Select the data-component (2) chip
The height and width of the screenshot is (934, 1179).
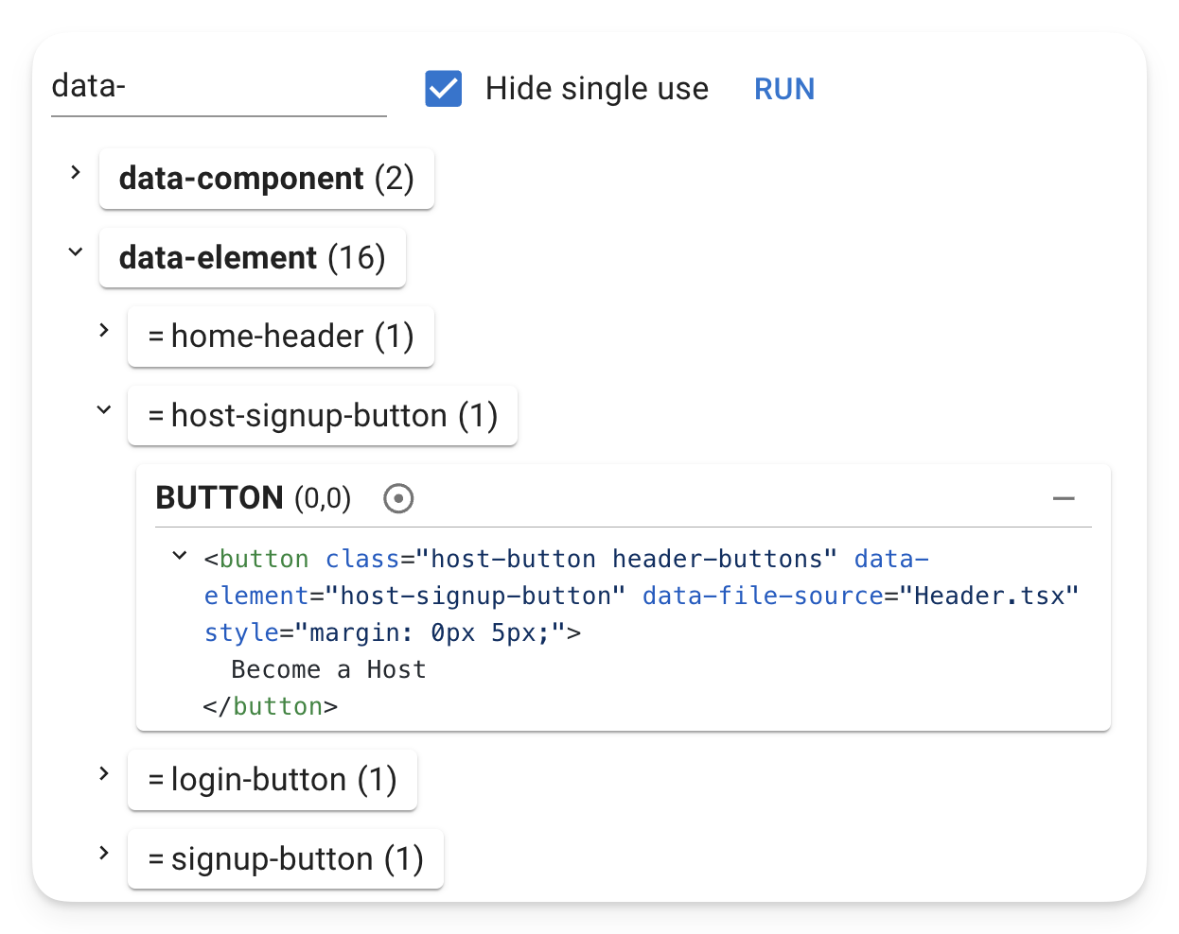coord(267,179)
